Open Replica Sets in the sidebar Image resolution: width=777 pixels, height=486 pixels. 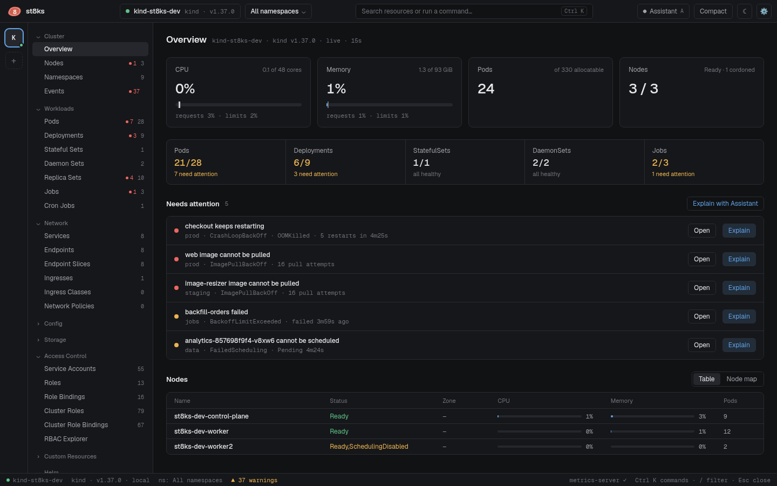pyautogui.click(x=90, y=178)
